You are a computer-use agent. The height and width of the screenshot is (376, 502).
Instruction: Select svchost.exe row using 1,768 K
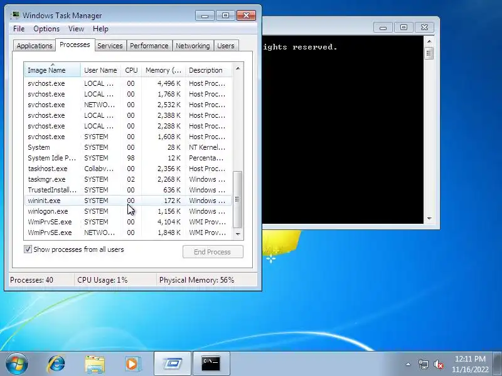(x=128, y=94)
